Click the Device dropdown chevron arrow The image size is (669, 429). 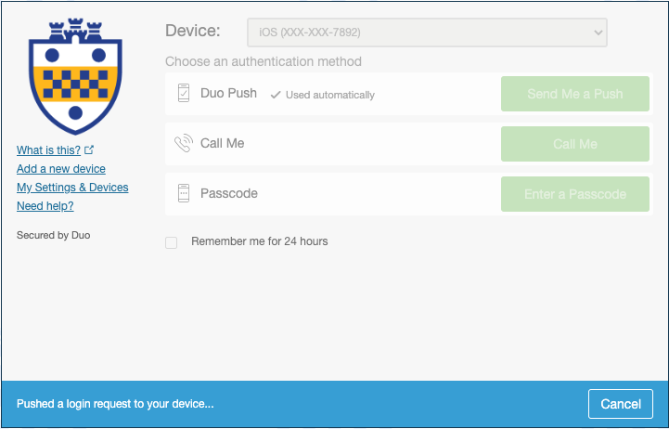pyautogui.click(x=598, y=32)
